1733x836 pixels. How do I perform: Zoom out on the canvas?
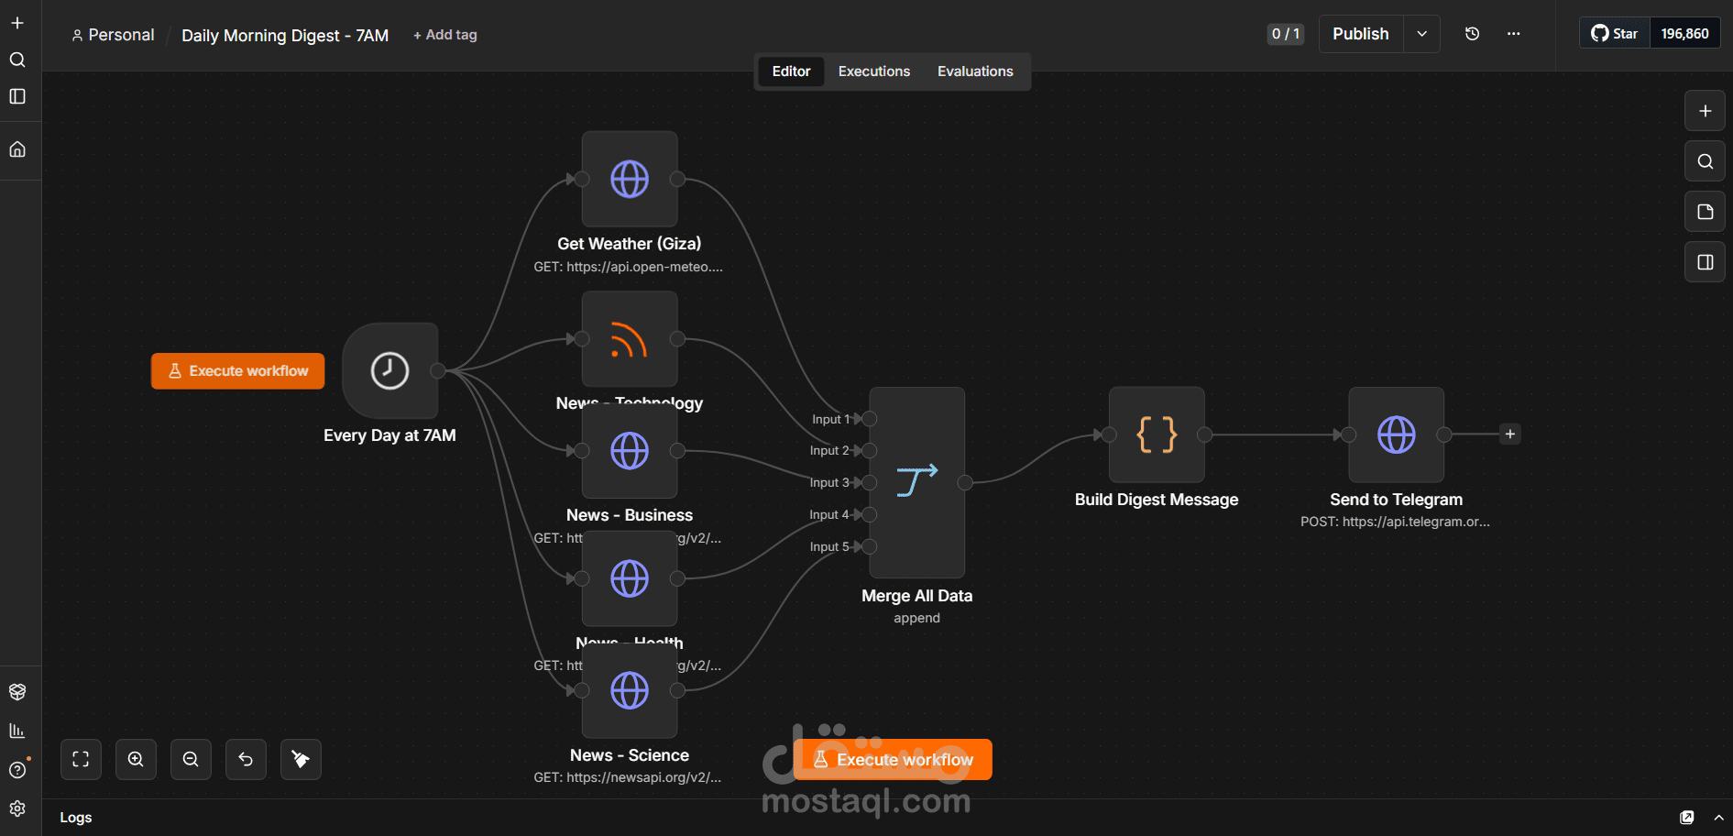tap(191, 759)
